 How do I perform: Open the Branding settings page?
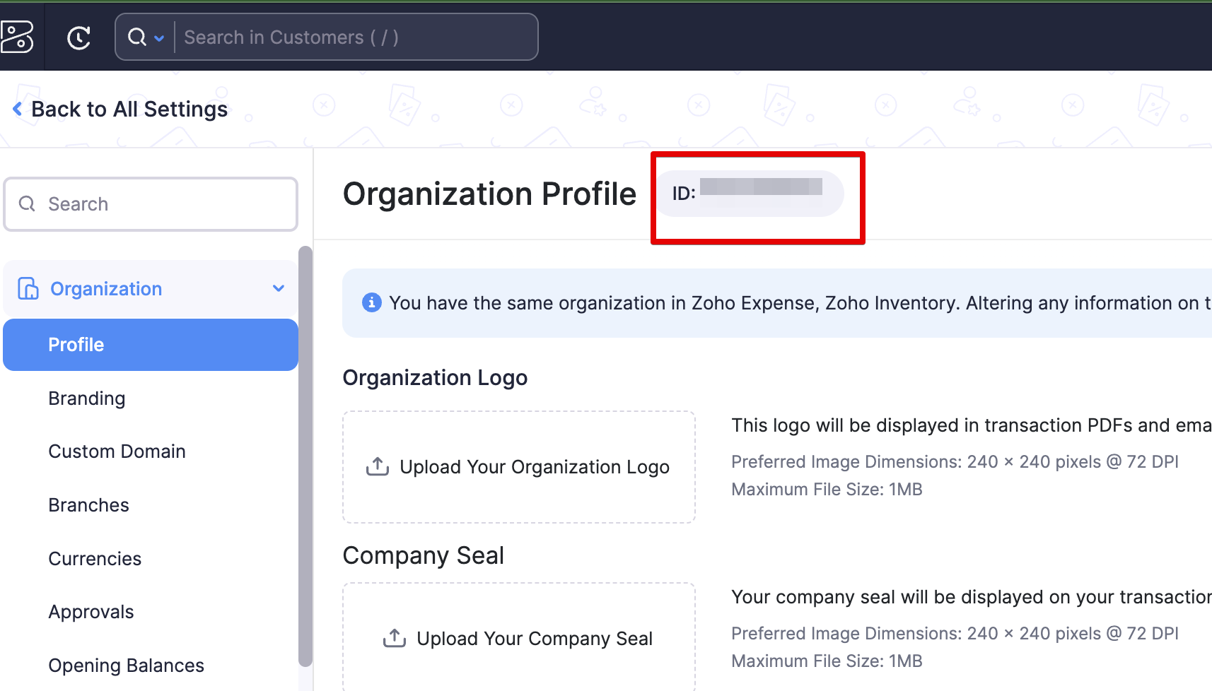point(87,398)
